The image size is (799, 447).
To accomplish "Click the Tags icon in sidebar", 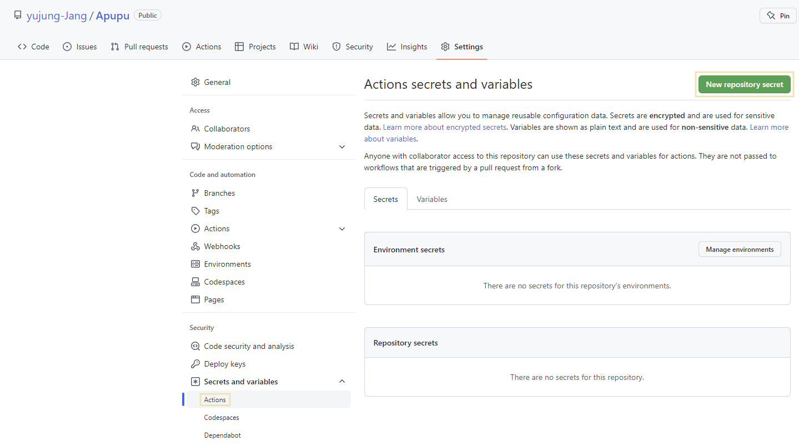I will (x=195, y=211).
